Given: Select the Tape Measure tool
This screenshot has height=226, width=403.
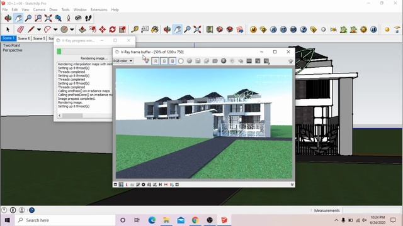Looking at the screenshot, I should 135,30.
